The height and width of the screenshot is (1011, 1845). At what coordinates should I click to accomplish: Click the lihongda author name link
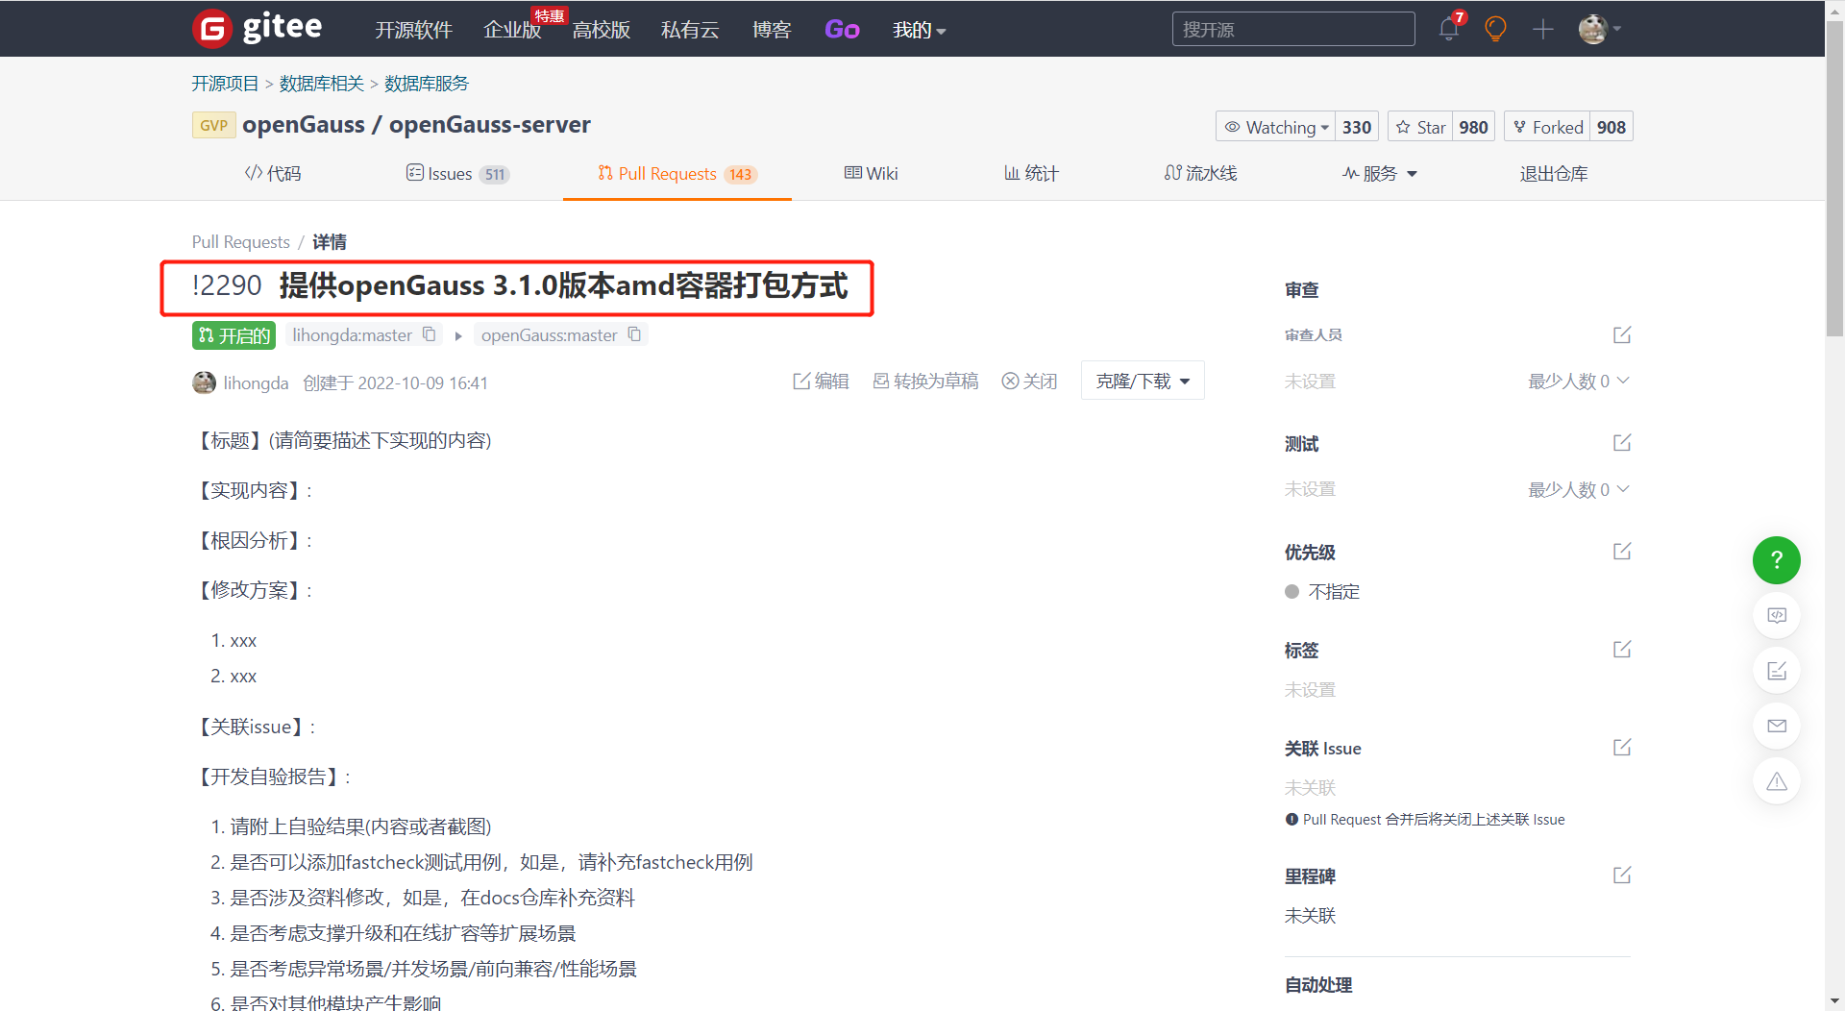click(256, 382)
